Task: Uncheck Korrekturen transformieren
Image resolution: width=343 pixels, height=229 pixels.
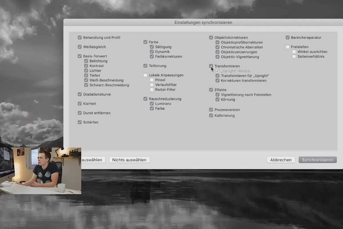Action: coord(218,80)
